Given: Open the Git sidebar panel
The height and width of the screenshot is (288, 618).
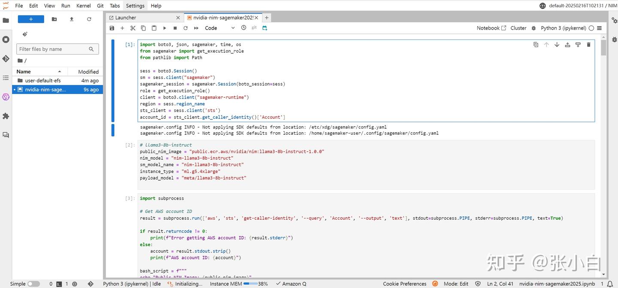Looking at the screenshot, I should (6, 58).
